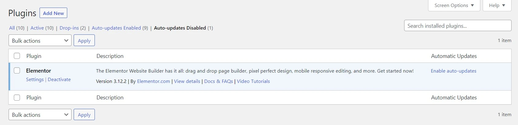Click the Add New plugin button
The height and width of the screenshot is (125, 518).
[x=53, y=13]
